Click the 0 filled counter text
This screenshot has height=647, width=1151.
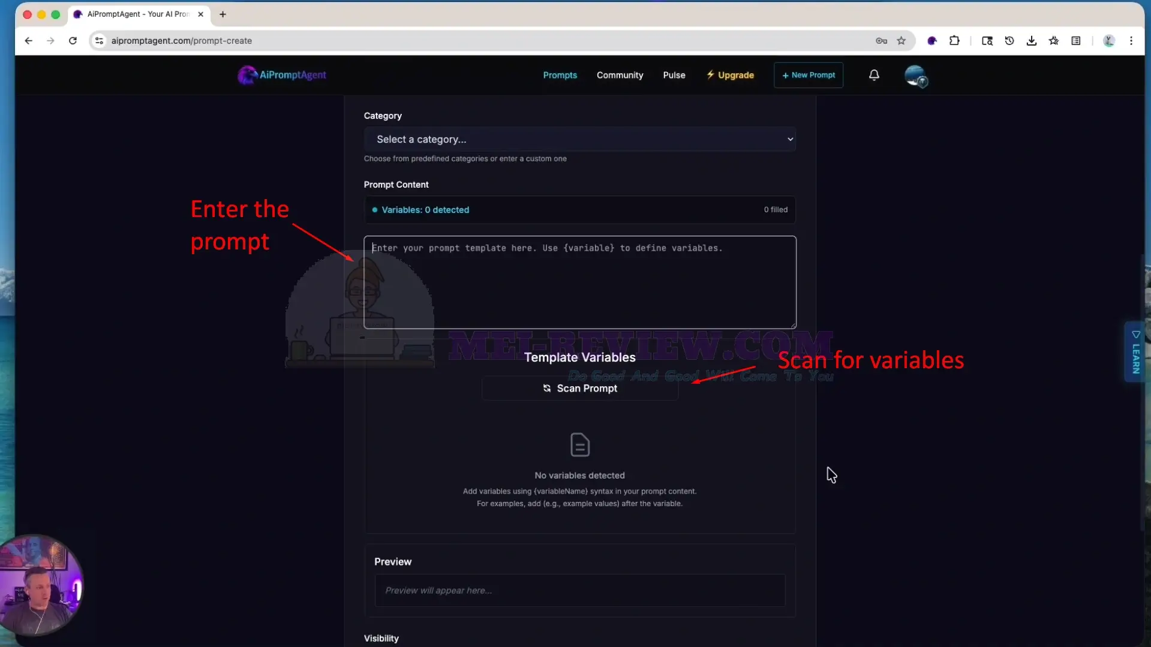776,210
